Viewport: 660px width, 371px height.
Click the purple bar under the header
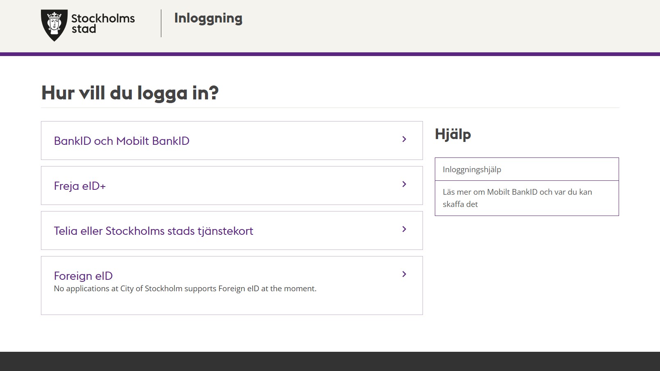tap(330, 54)
